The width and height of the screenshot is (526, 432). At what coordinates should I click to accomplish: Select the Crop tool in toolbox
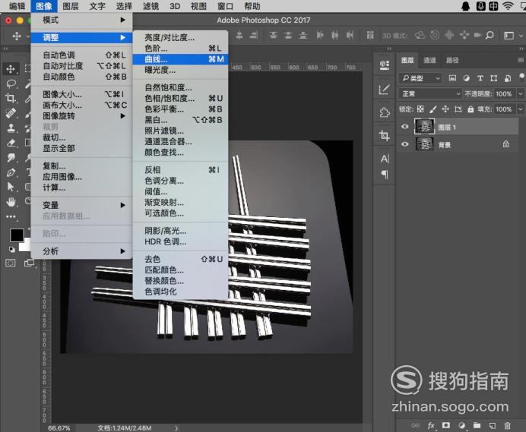coord(11,98)
